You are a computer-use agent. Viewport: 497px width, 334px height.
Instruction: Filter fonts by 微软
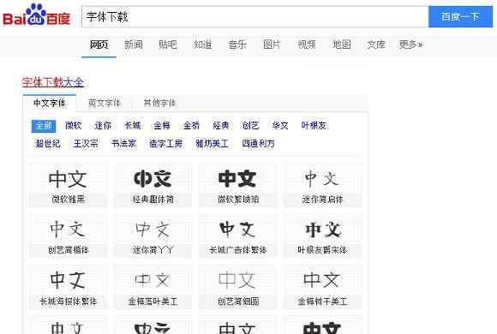73,126
